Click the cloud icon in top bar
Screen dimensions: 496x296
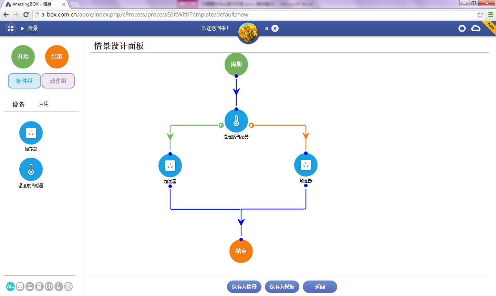476,28
